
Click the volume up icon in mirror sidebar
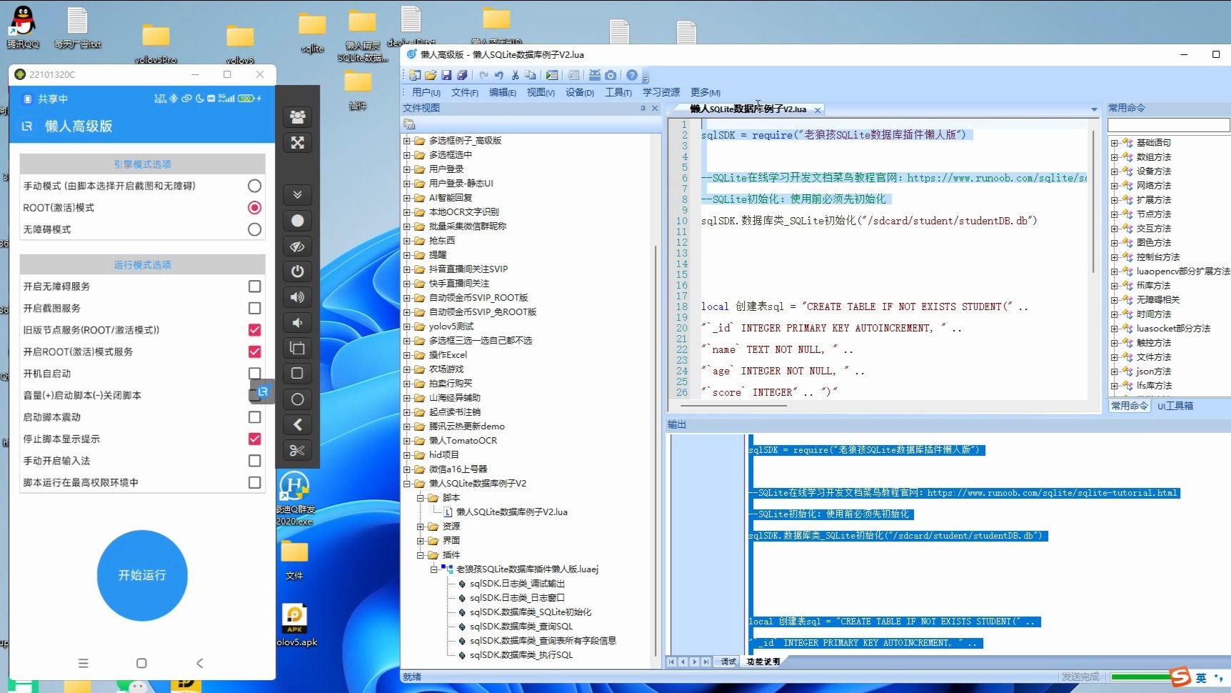(x=298, y=297)
